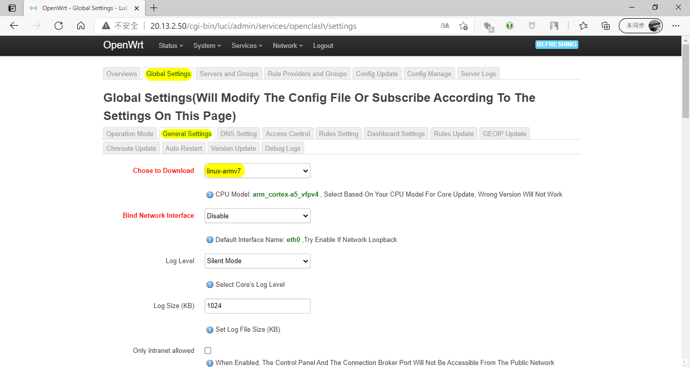Viewport: 690px width, 367px height.
Task: Click the Logout link
Action: pos(323,46)
